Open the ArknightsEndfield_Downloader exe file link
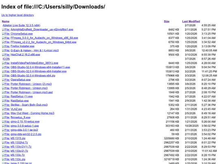The width and height of the screenshot is (219, 164). click(42, 30)
